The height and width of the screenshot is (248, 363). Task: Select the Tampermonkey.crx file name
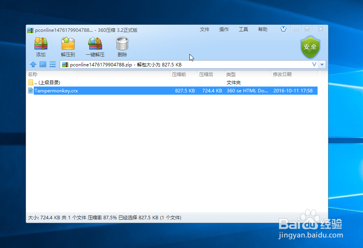pos(56,91)
